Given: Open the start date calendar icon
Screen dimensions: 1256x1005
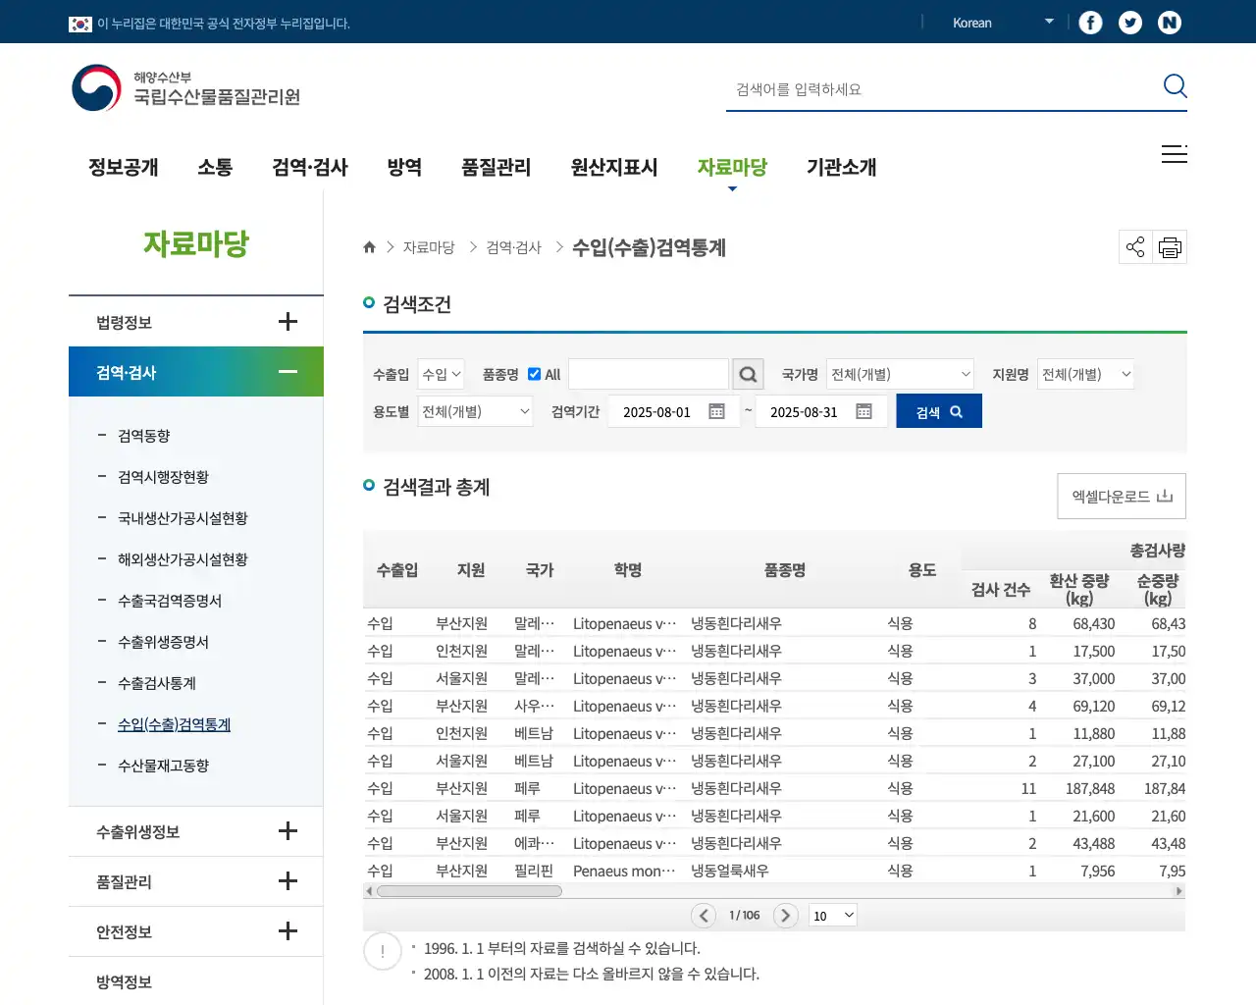Looking at the screenshot, I should click(716, 411).
